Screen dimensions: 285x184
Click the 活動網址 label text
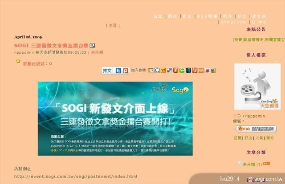23,169
